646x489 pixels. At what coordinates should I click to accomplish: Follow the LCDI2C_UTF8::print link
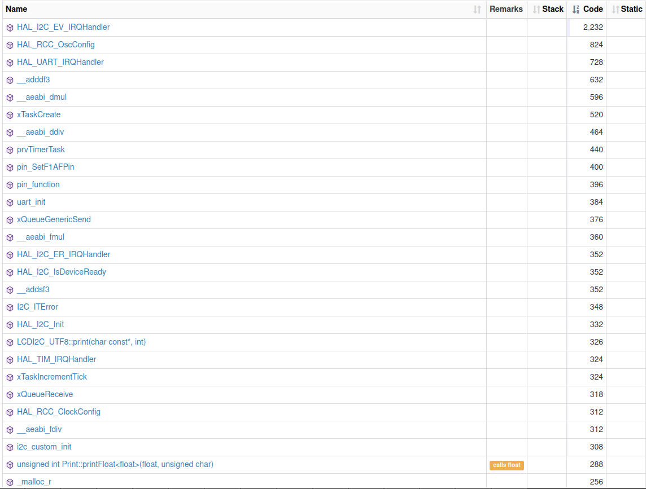pos(81,342)
